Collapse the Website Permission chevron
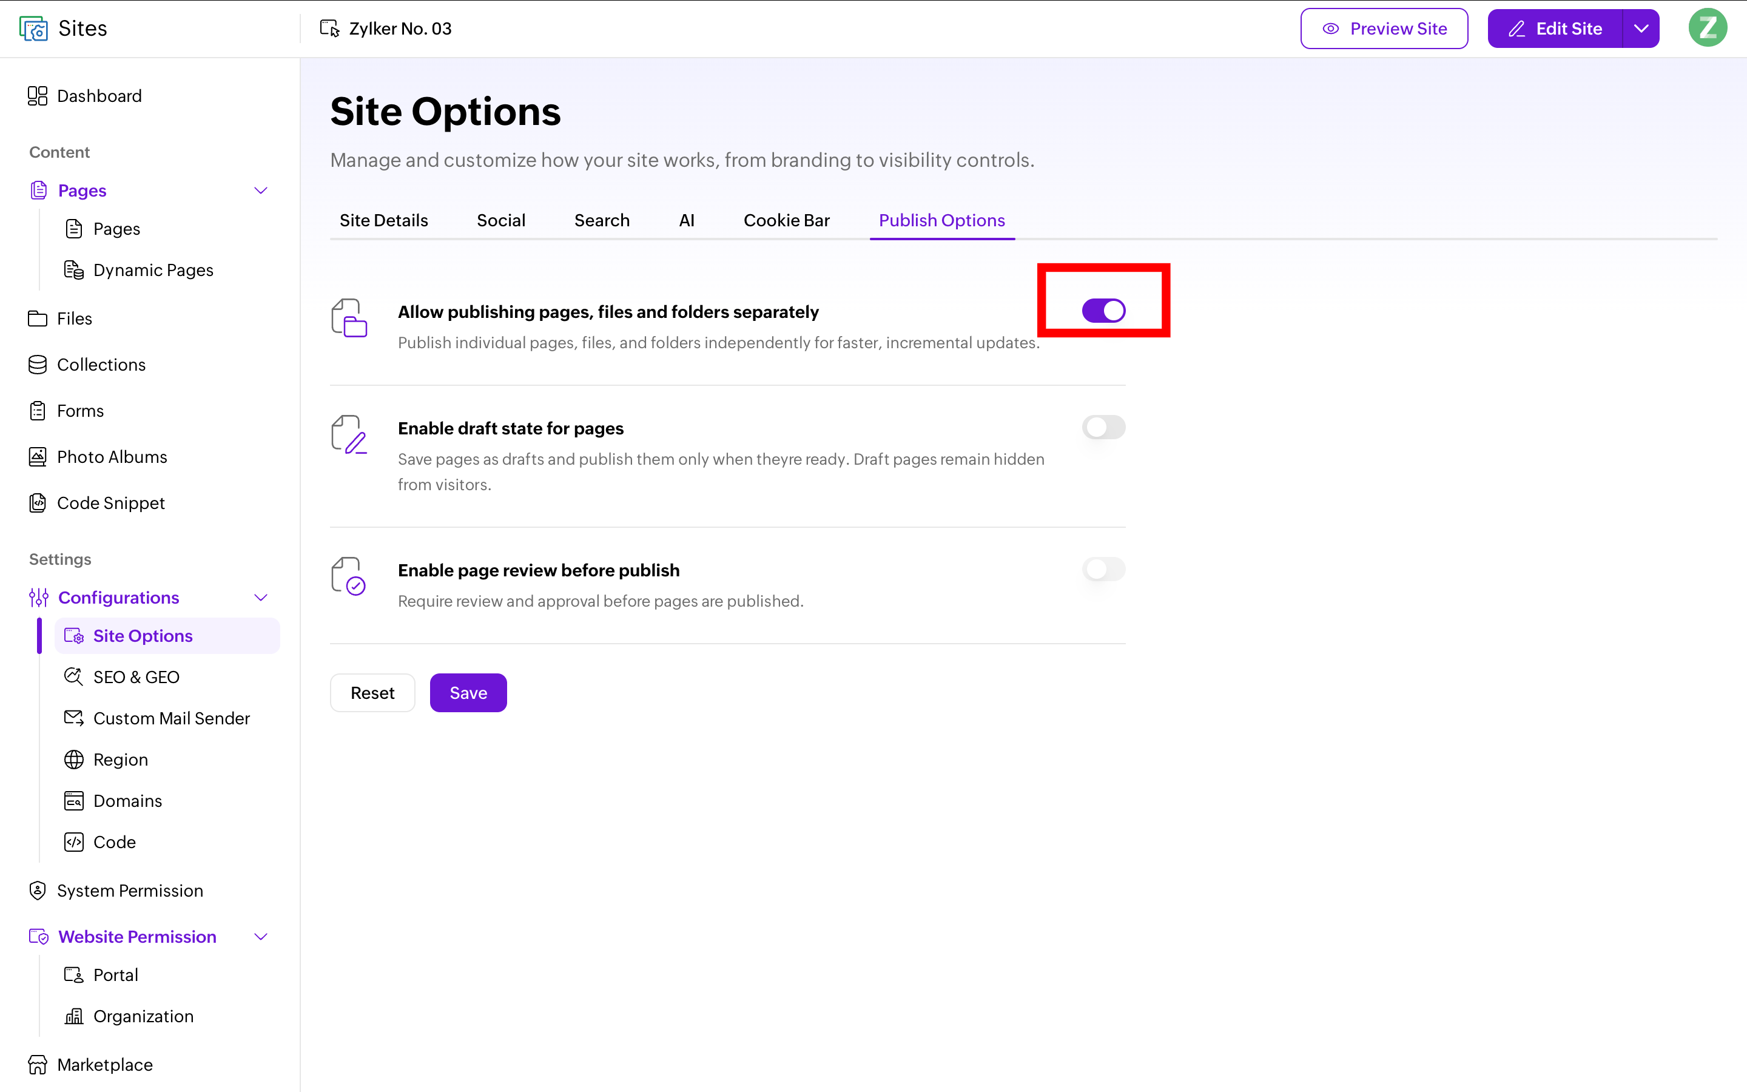 (261, 937)
